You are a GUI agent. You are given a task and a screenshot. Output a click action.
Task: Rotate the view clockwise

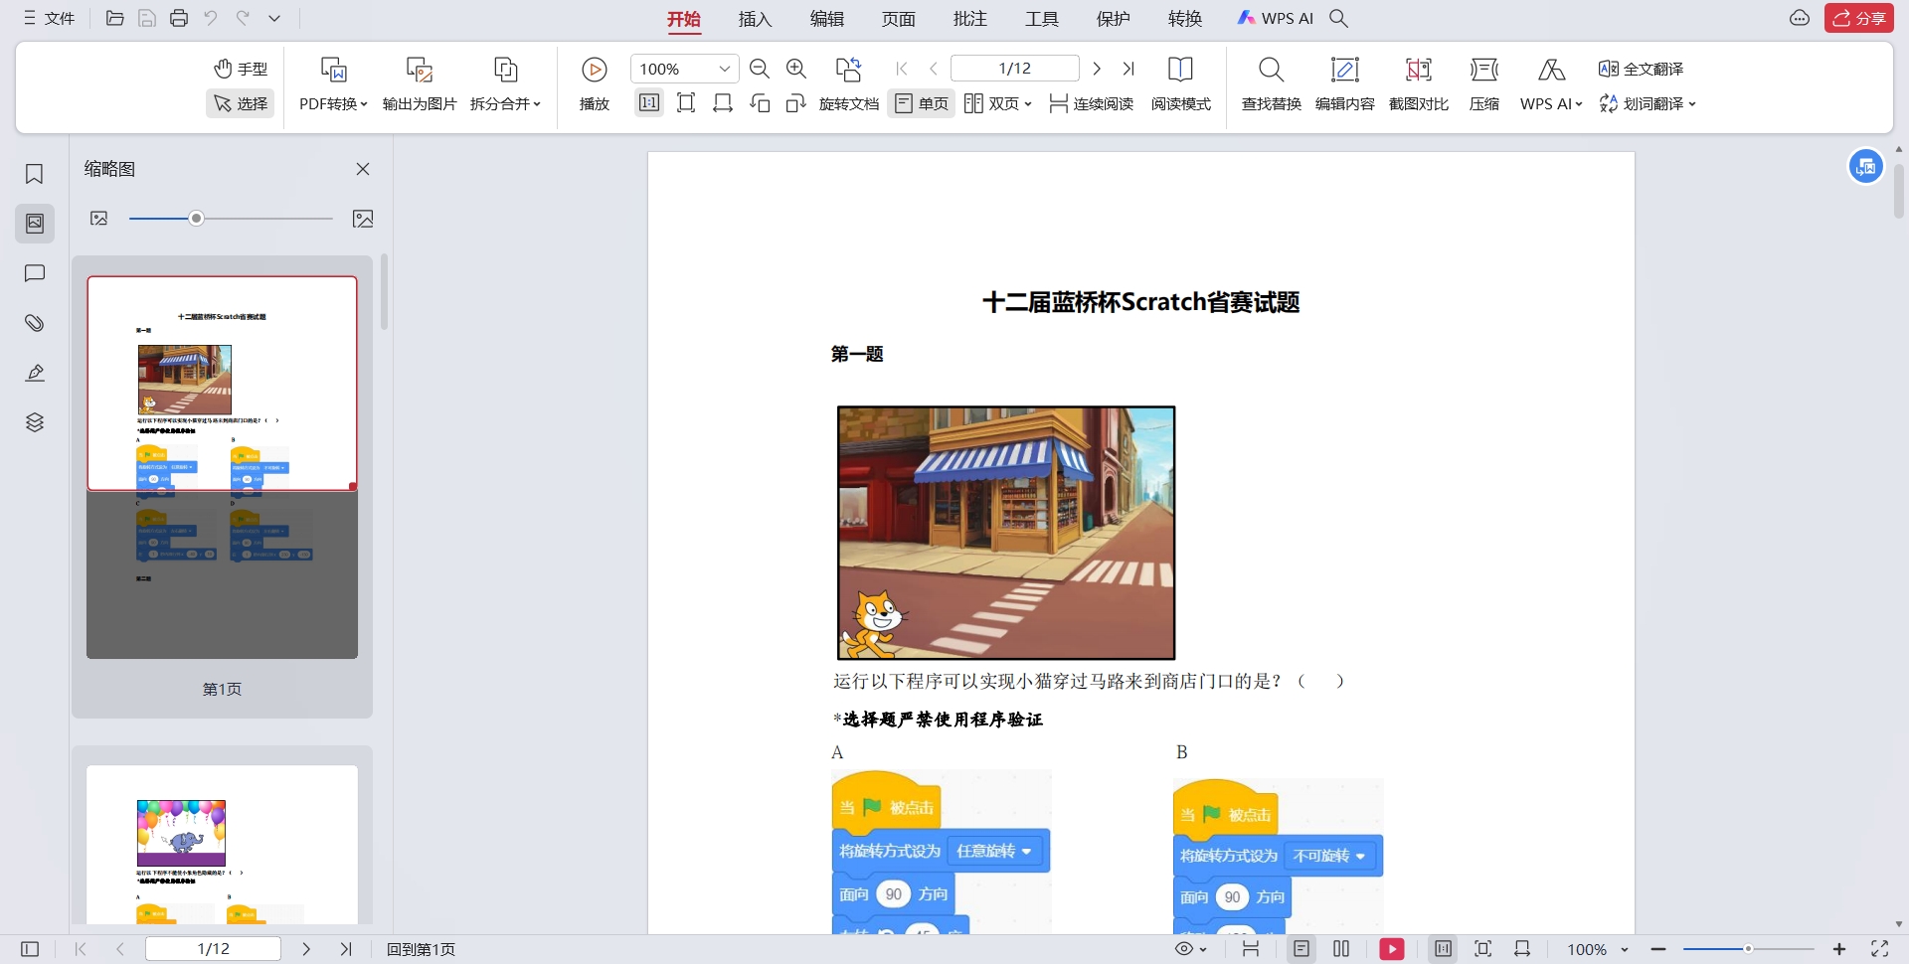pos(795,103)
